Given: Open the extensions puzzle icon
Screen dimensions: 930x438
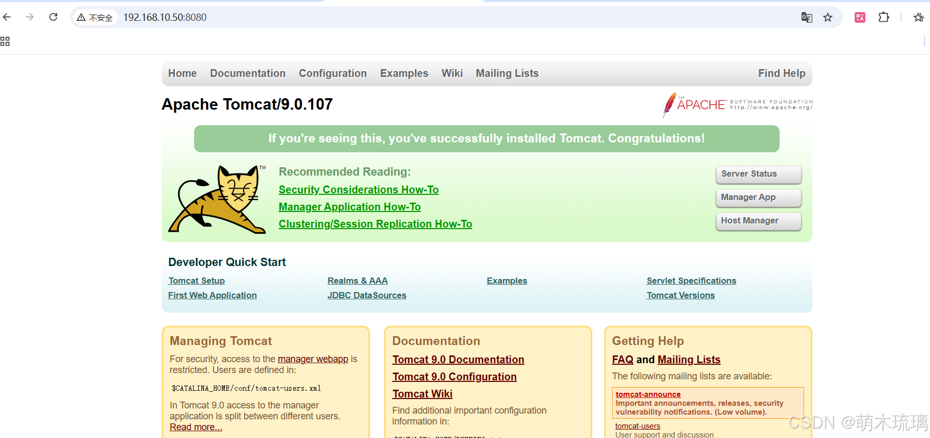Looking at the screenshot, I should [x=884, y=17].
